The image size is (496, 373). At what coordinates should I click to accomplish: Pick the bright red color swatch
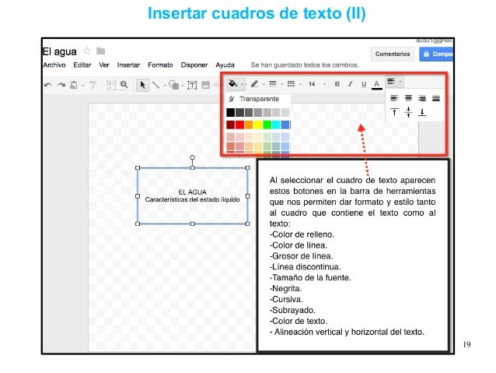(239, 125)
